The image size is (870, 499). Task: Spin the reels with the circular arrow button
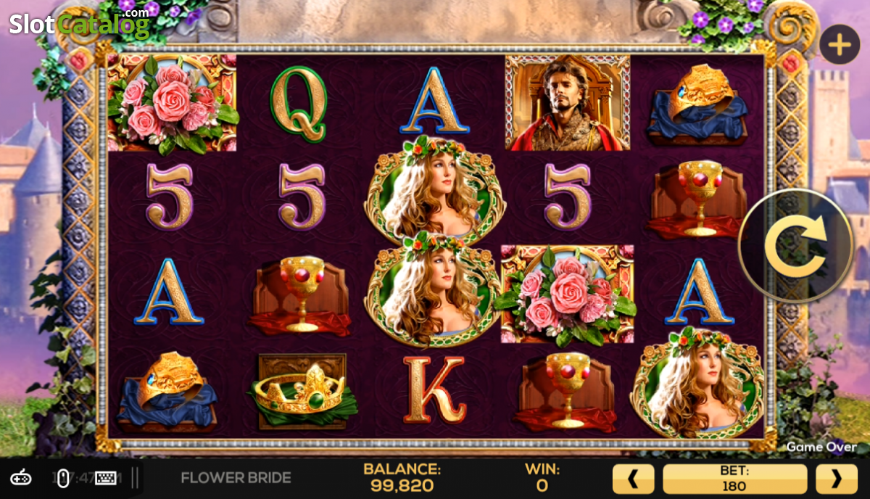796,247
